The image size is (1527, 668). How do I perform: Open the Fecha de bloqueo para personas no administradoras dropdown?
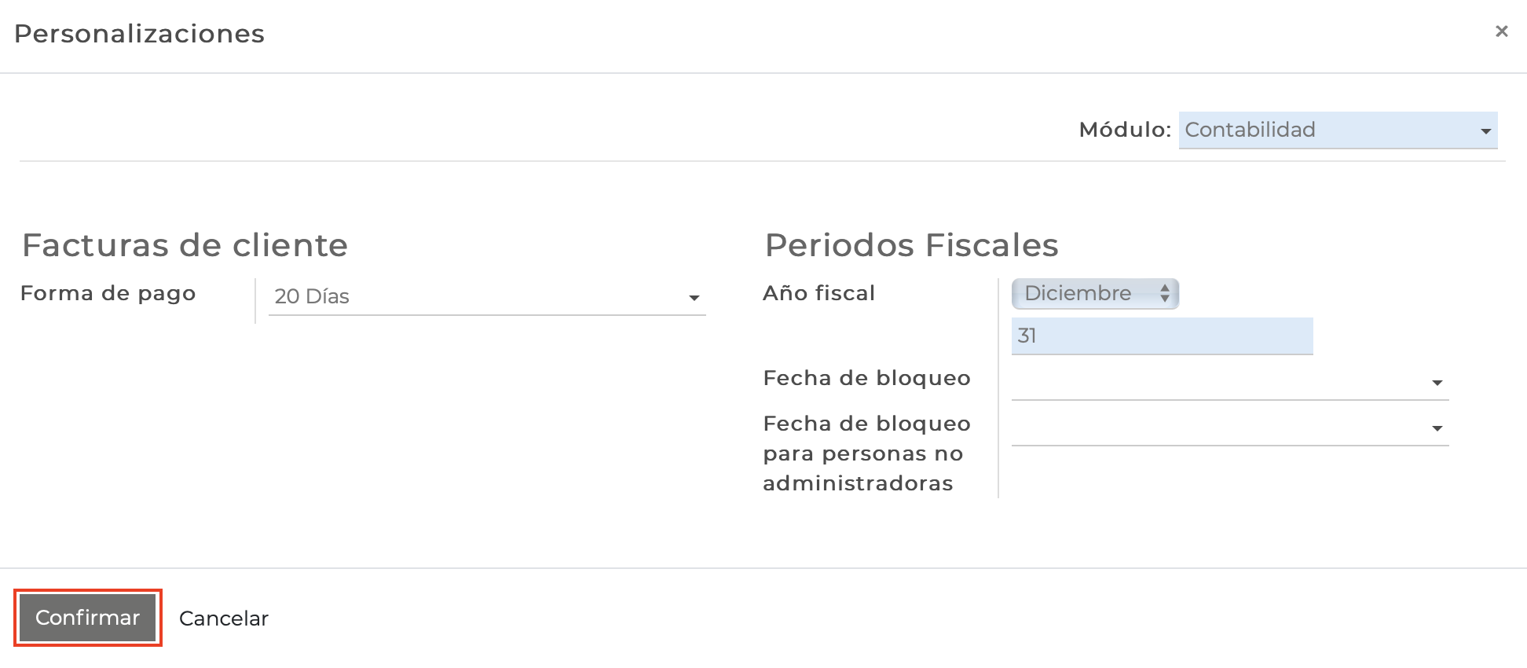point(1437,428)
